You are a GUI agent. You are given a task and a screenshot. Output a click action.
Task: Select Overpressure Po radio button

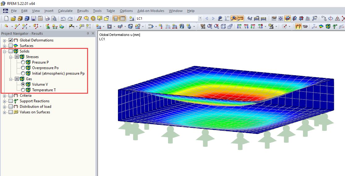[x=23, y=68]
